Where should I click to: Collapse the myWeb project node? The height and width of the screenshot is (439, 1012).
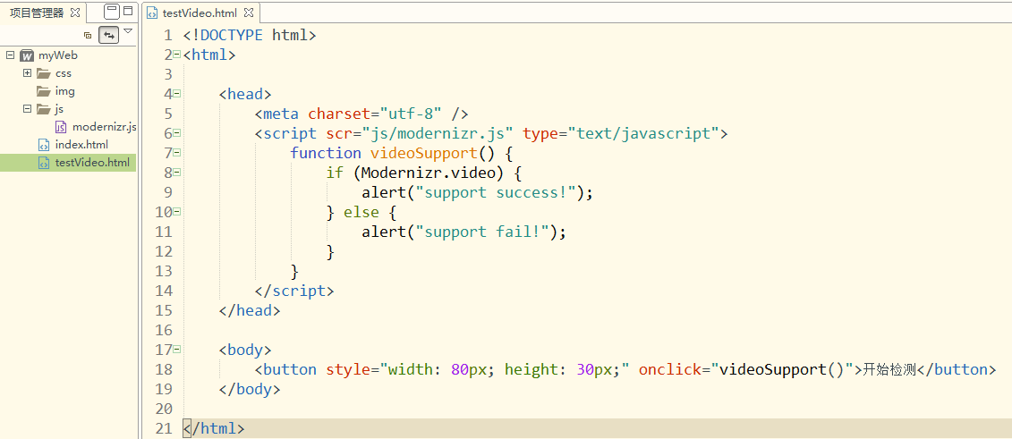pyautogui.click(x=10, y=55)
